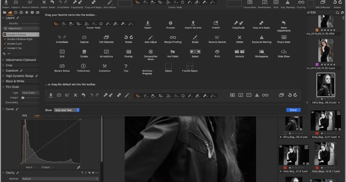Collapse the Curve panel
The height and width of the screenshot is (182, 346).
pos(3,109)
